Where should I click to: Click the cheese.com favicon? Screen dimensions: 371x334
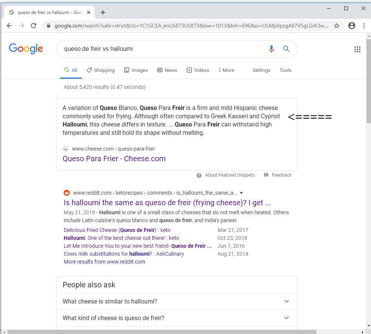click(x=66, y=149)
